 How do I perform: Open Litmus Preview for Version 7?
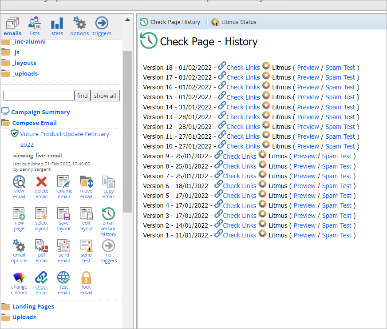(304, 176)
